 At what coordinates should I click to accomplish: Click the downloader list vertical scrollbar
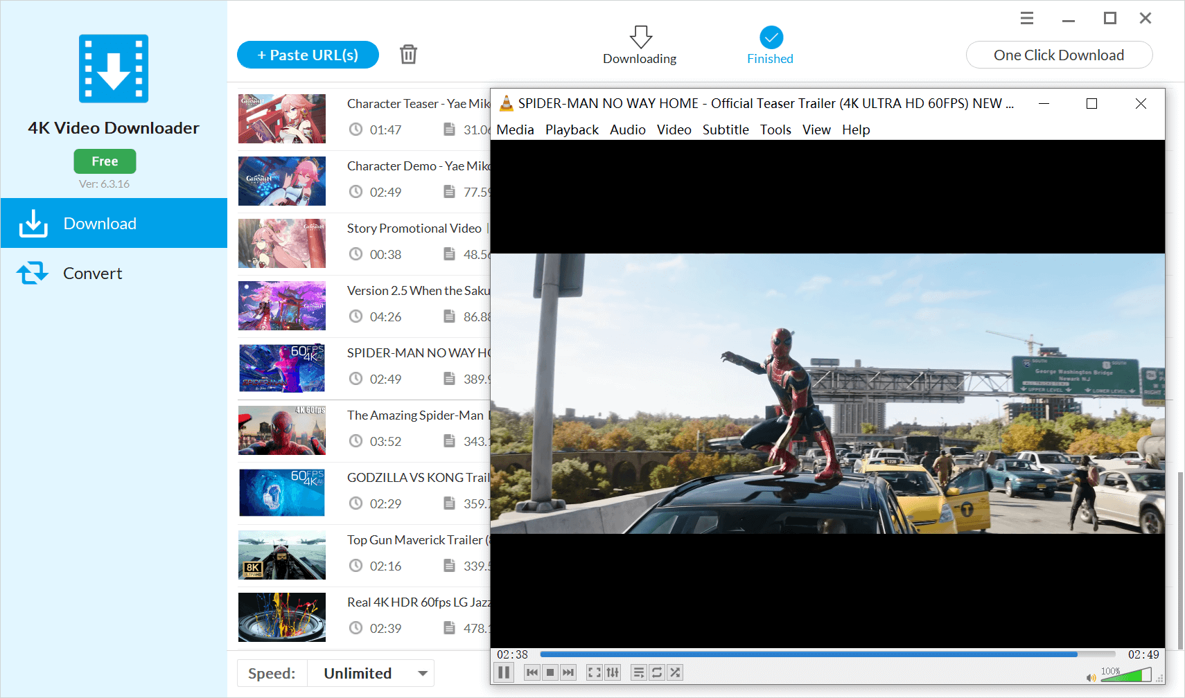tap(1180, 561)
